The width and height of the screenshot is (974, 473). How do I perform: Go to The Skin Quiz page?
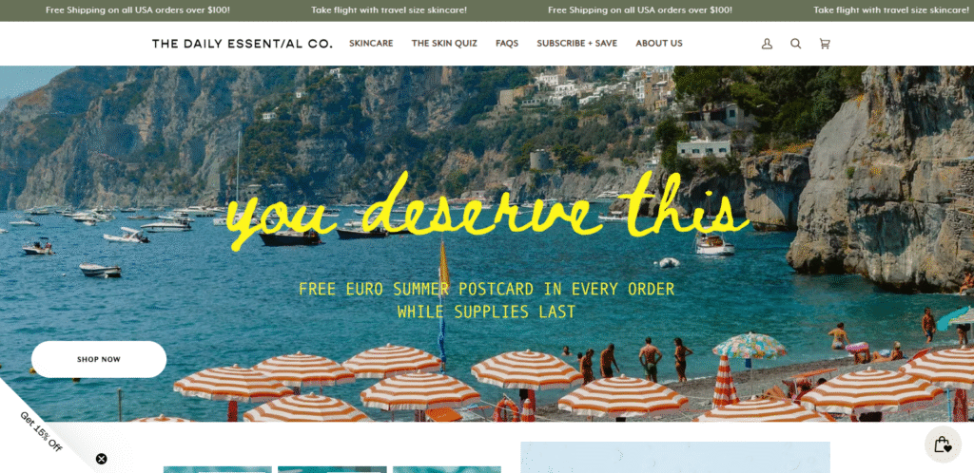point(444,44)
